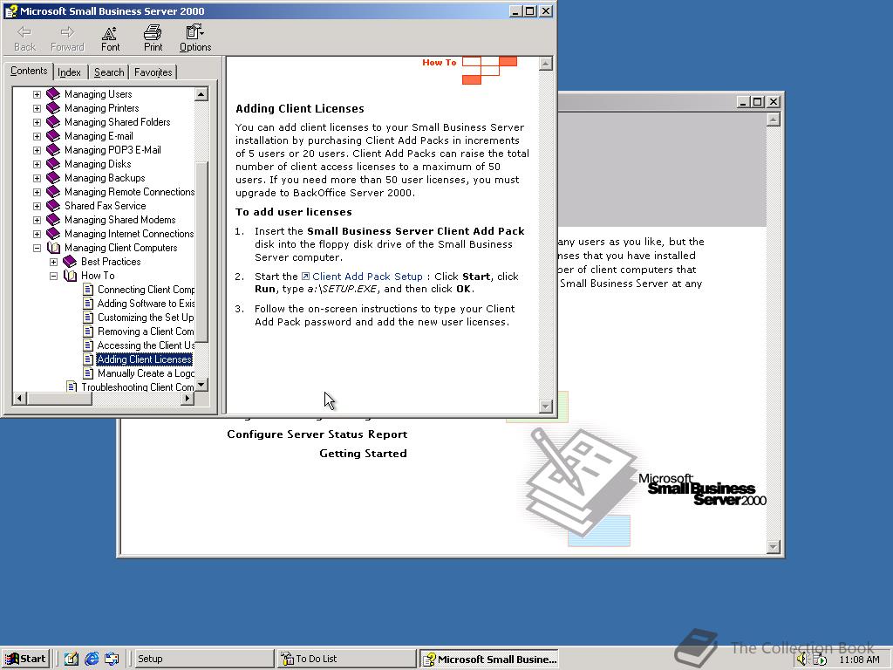
Task: Expand the Managing Users node
Action: (x=37, y=94)
